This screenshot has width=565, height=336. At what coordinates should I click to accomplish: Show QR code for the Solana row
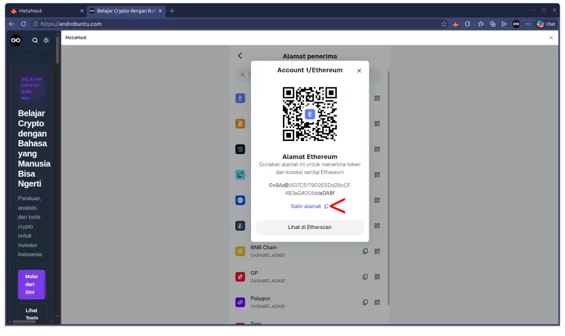[x=377, y=149]
